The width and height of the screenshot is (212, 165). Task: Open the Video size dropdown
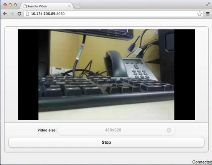coord(116,130)
